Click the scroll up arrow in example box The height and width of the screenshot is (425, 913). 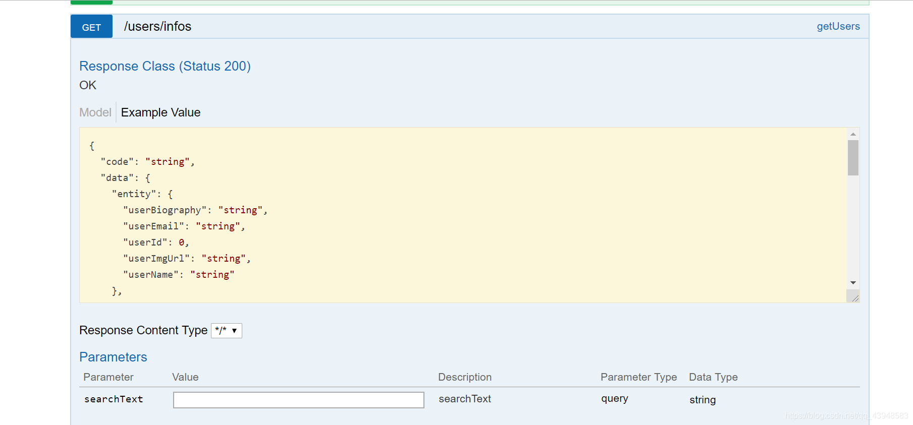[853, 134]
